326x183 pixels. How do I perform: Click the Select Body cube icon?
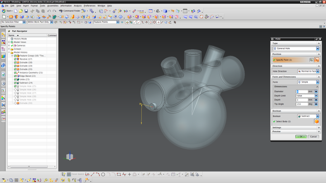point(316,122)
